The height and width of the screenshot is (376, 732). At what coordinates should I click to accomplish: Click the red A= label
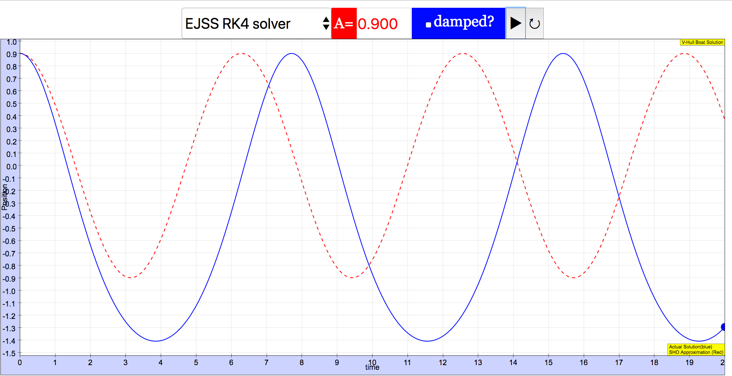344,23
